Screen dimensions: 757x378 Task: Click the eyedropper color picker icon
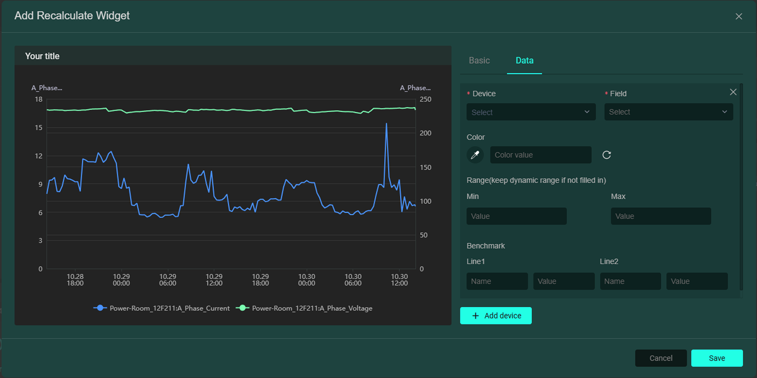pyautogui.click(x=475, y=155)
